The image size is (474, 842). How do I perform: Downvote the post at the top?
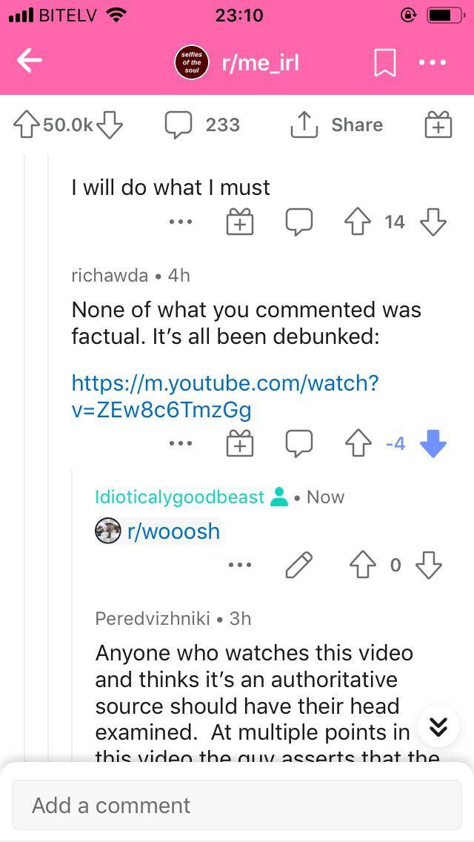[110, 125]
